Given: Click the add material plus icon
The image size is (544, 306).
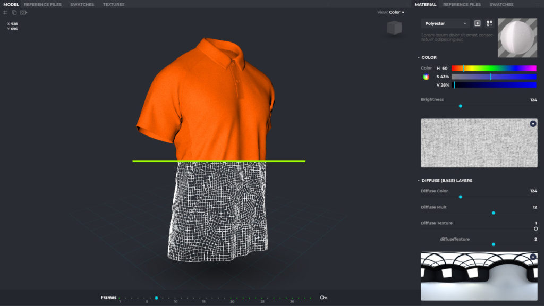Looking at the screenshot, I should pyautogui.click(x=478, y=23).
